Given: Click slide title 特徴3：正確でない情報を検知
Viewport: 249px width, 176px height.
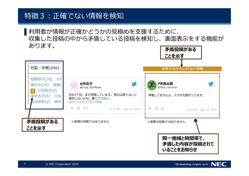Looking at the screenshot, I should [x=74, y=16].
